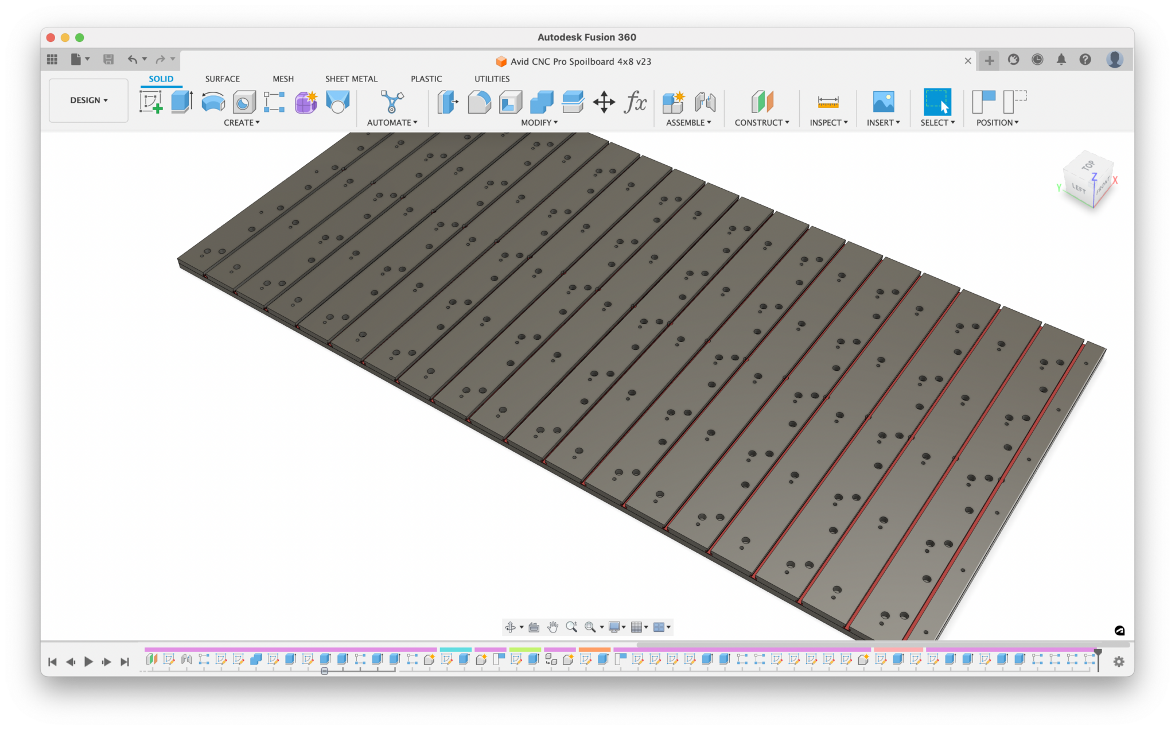Open the Display Settings dropdown
This screenshot has height=730, width=1175.
616,627
